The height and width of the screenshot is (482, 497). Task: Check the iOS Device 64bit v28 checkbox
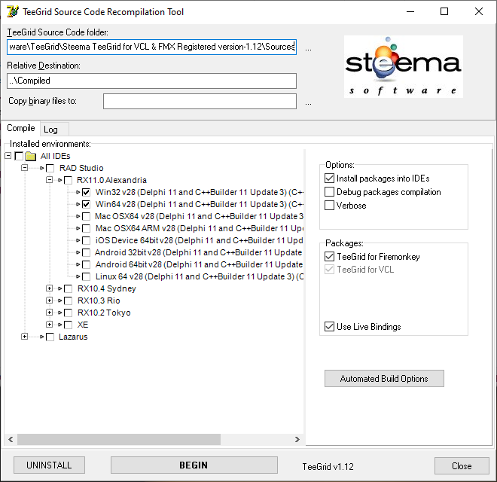(x=86, y=240)
